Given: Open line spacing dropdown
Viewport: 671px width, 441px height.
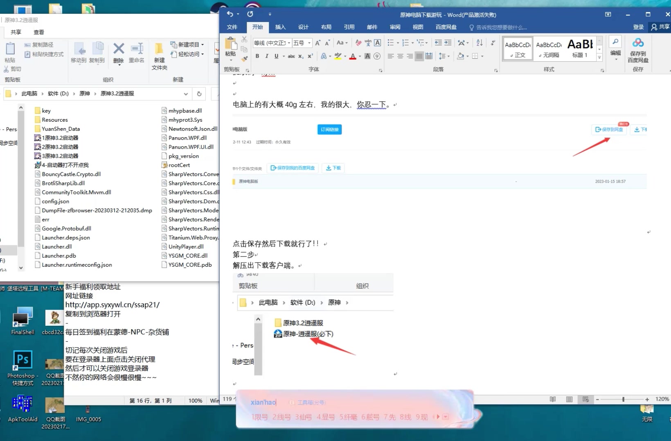Looking at the screenshot, I should pyautogui.click(x=444, y=56).
